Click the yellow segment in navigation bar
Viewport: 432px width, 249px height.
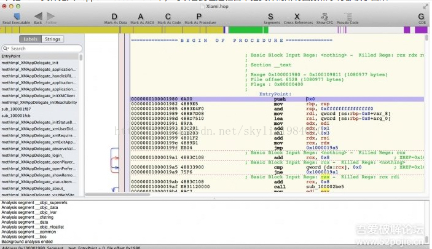(61, 30)
